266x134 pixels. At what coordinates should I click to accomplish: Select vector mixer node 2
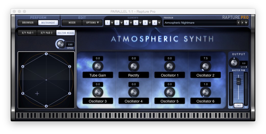click(x=70, y=67)
